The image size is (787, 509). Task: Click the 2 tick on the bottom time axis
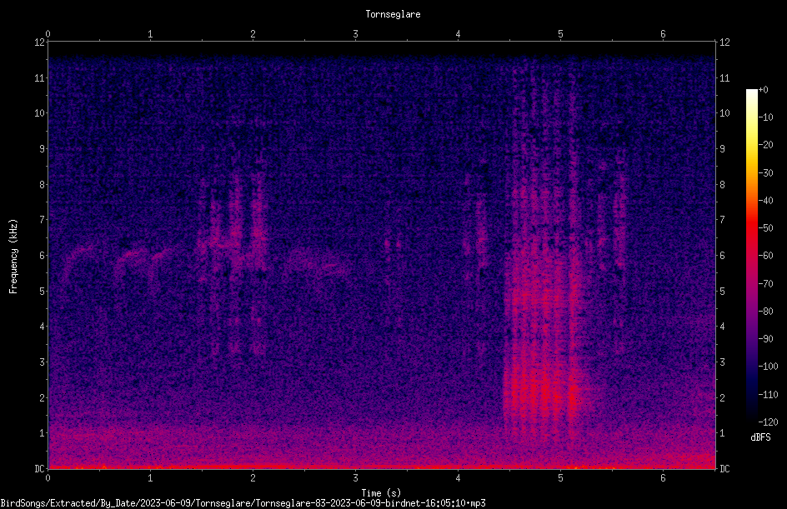253,478
